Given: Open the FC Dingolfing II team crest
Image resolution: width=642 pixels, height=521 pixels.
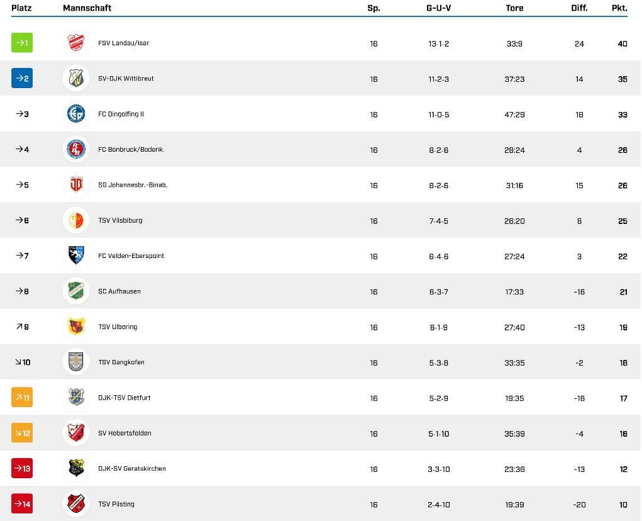Looking at the screenshot, I should click(x=76, y=114).
